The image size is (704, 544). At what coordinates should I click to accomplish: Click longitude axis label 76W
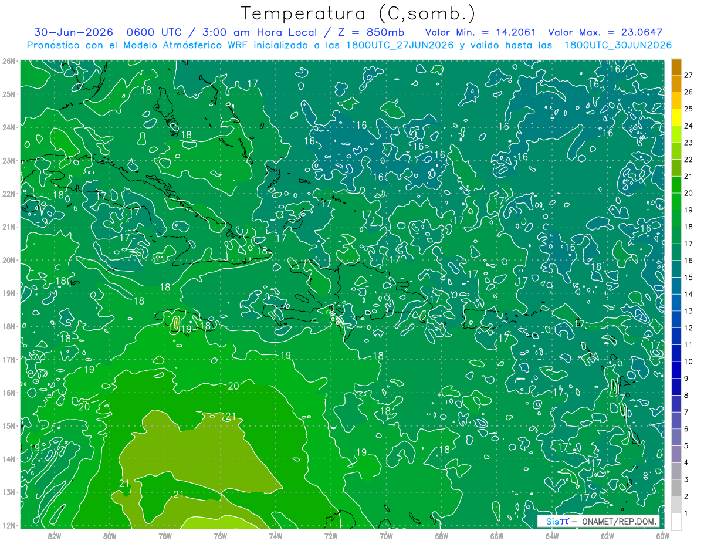click(x=220, y=536)
